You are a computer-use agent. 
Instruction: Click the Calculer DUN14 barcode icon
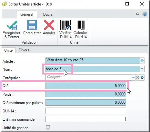tap(81, 25)
